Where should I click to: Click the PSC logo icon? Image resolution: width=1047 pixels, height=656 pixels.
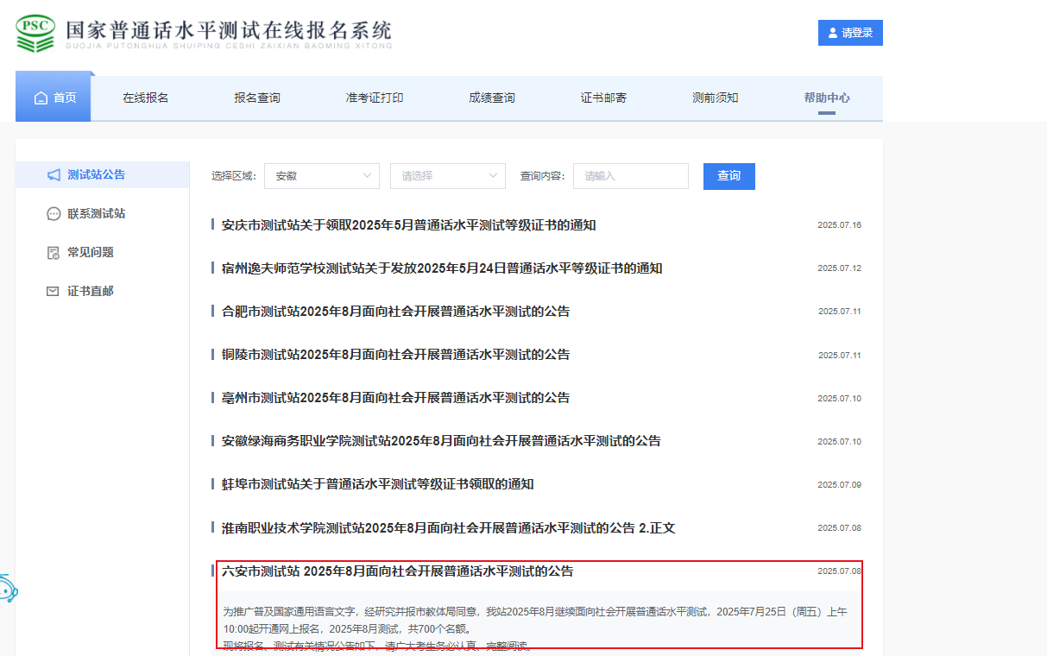(x=35, y=32)
